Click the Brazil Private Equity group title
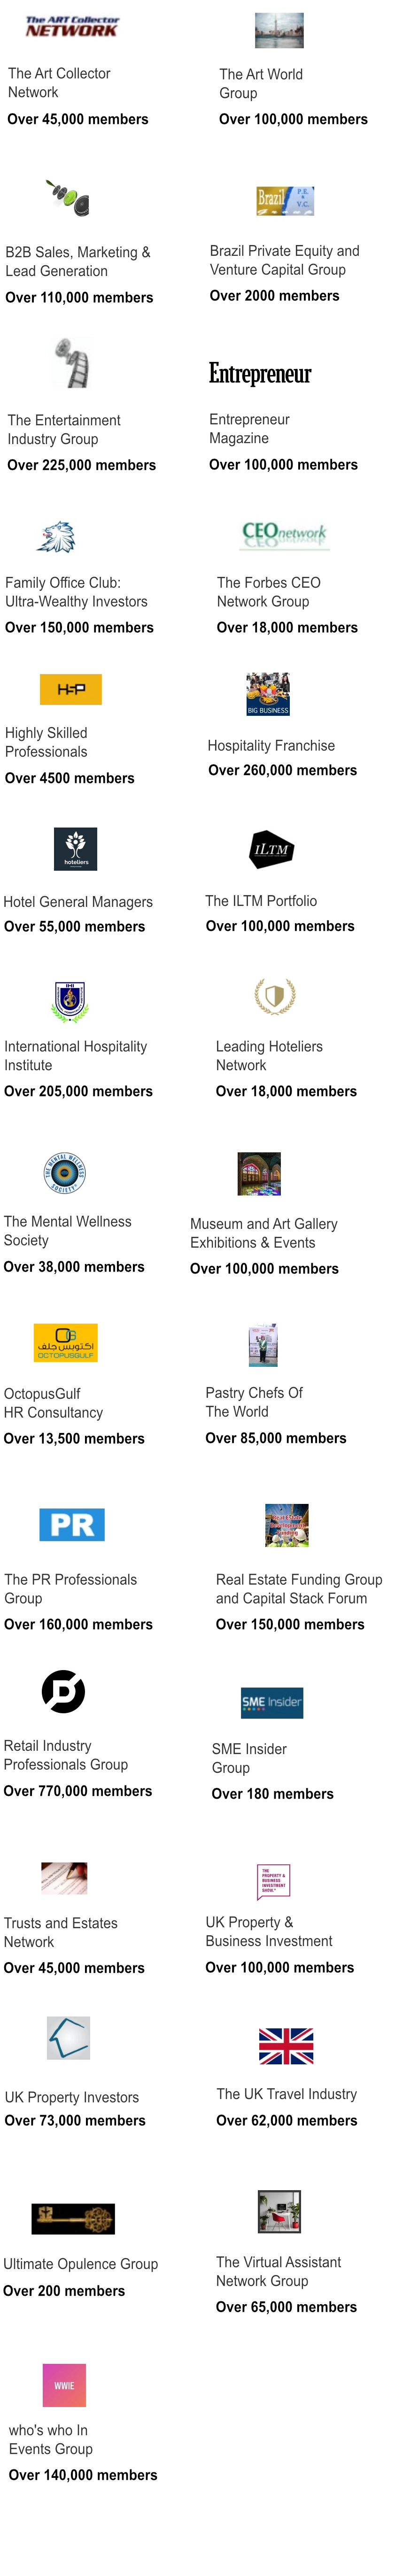This screenshot has height=2576, width=395. coord(284,260)
